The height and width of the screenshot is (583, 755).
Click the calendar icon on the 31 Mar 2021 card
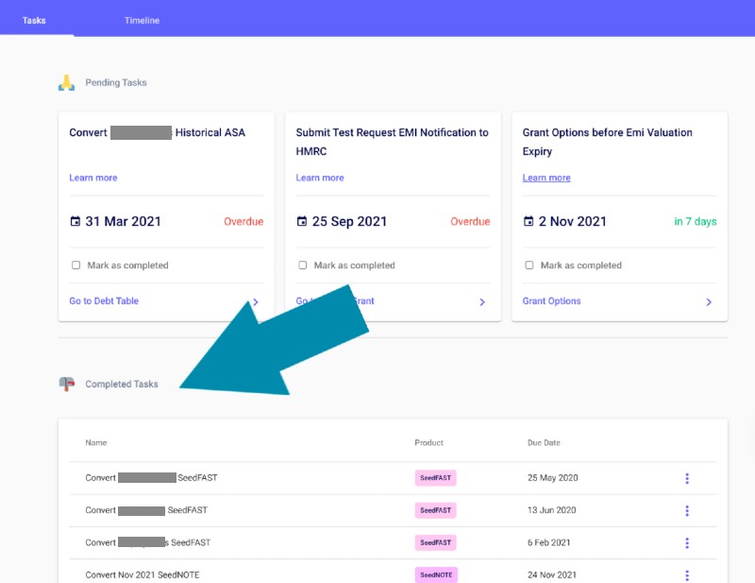coord(76,221)
